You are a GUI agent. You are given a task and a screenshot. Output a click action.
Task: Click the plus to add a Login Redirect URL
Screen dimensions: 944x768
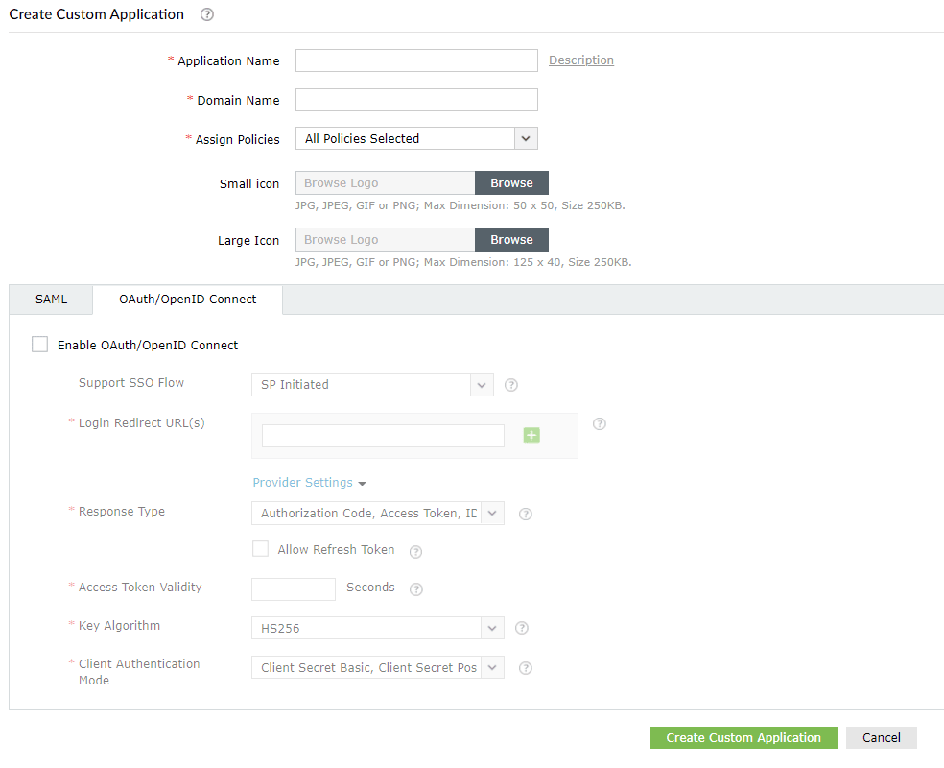(x=531, y=435)
